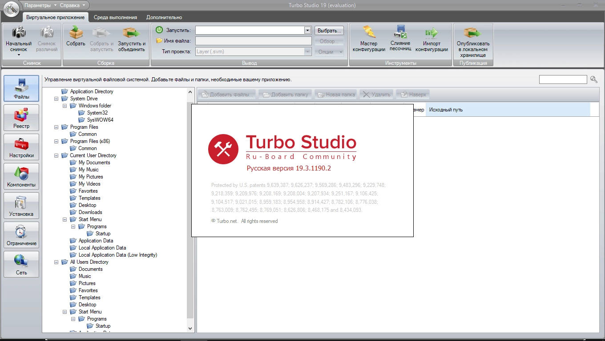
Task: Collapse the All Users Directory node
Action: point(56,262)
